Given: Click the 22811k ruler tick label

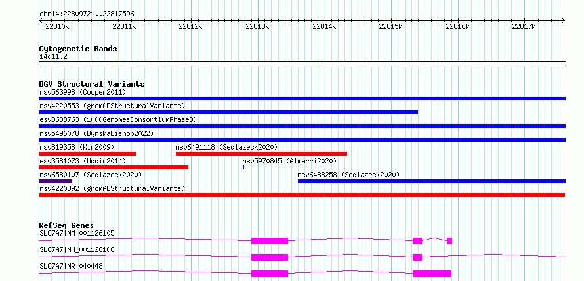Looking at the screenshot, I should (124, 26).
